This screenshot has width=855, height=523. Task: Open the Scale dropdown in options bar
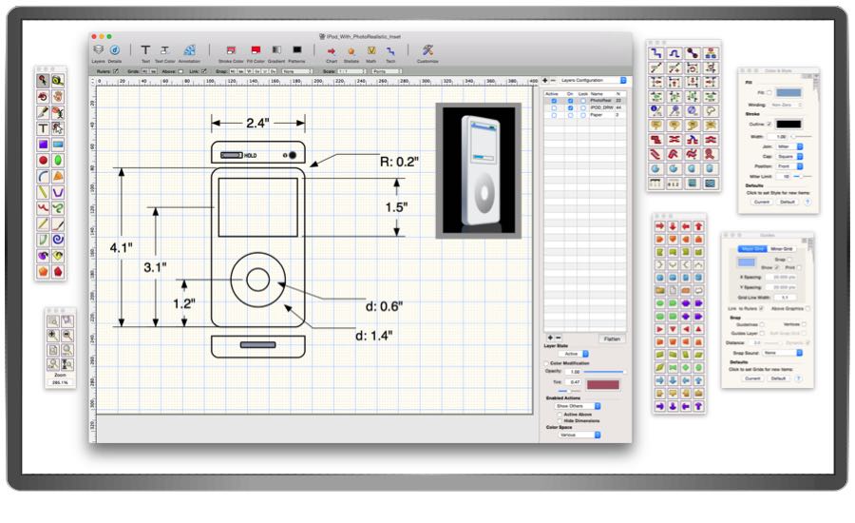pyautogui.click(x=351, y=71)
